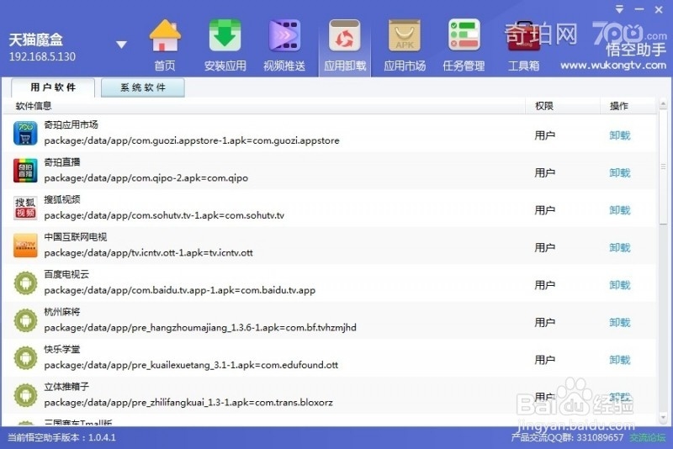Open the 首页 home icon
The width and height of the screenshot is (673, 449).
pos(165,36)
